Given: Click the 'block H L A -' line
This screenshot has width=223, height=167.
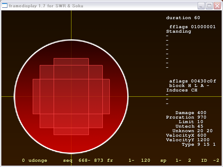Looking at the screenshot, I should click(x=189, y=86).
